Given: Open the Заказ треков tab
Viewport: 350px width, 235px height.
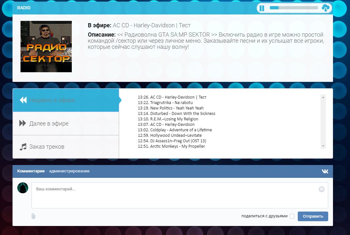Looking at the screenshot, I should tap(66, 147).
